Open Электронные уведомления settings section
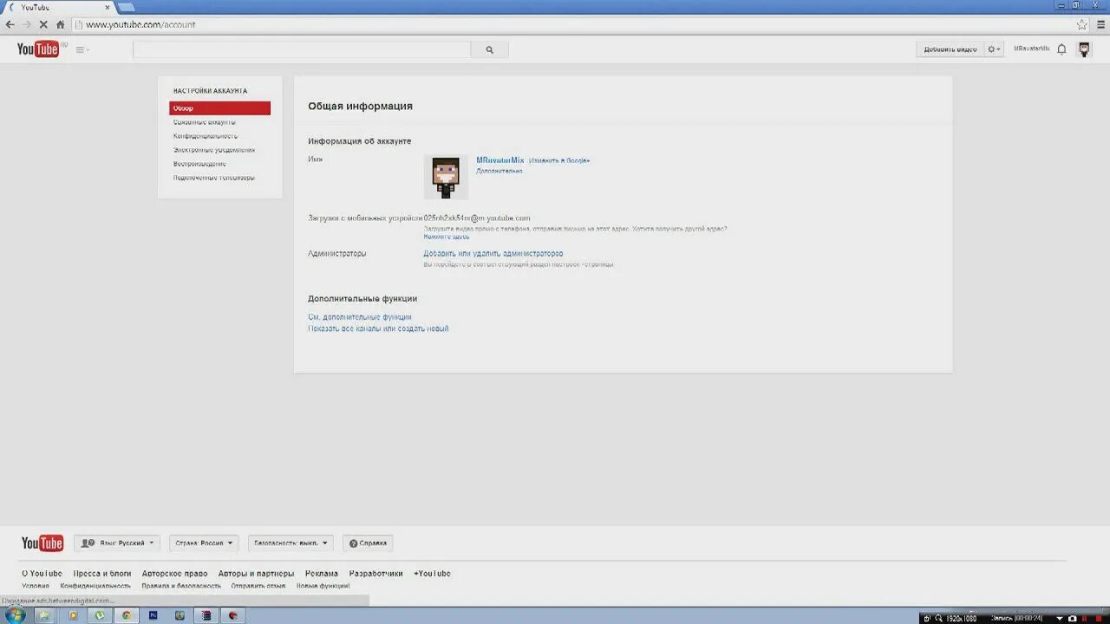Screen dimensions: 1110x624 [213, 150]
